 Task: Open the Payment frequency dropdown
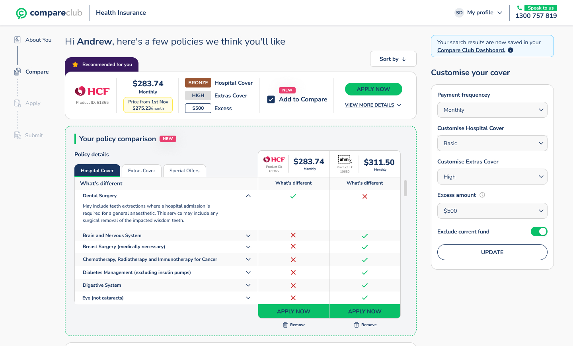(x=492, y=110)
